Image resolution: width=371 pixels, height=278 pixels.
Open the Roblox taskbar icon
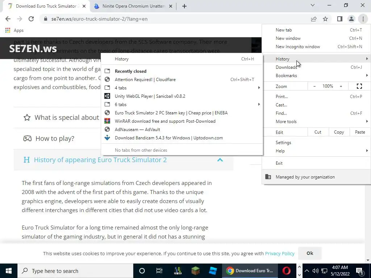click(213, 271)
